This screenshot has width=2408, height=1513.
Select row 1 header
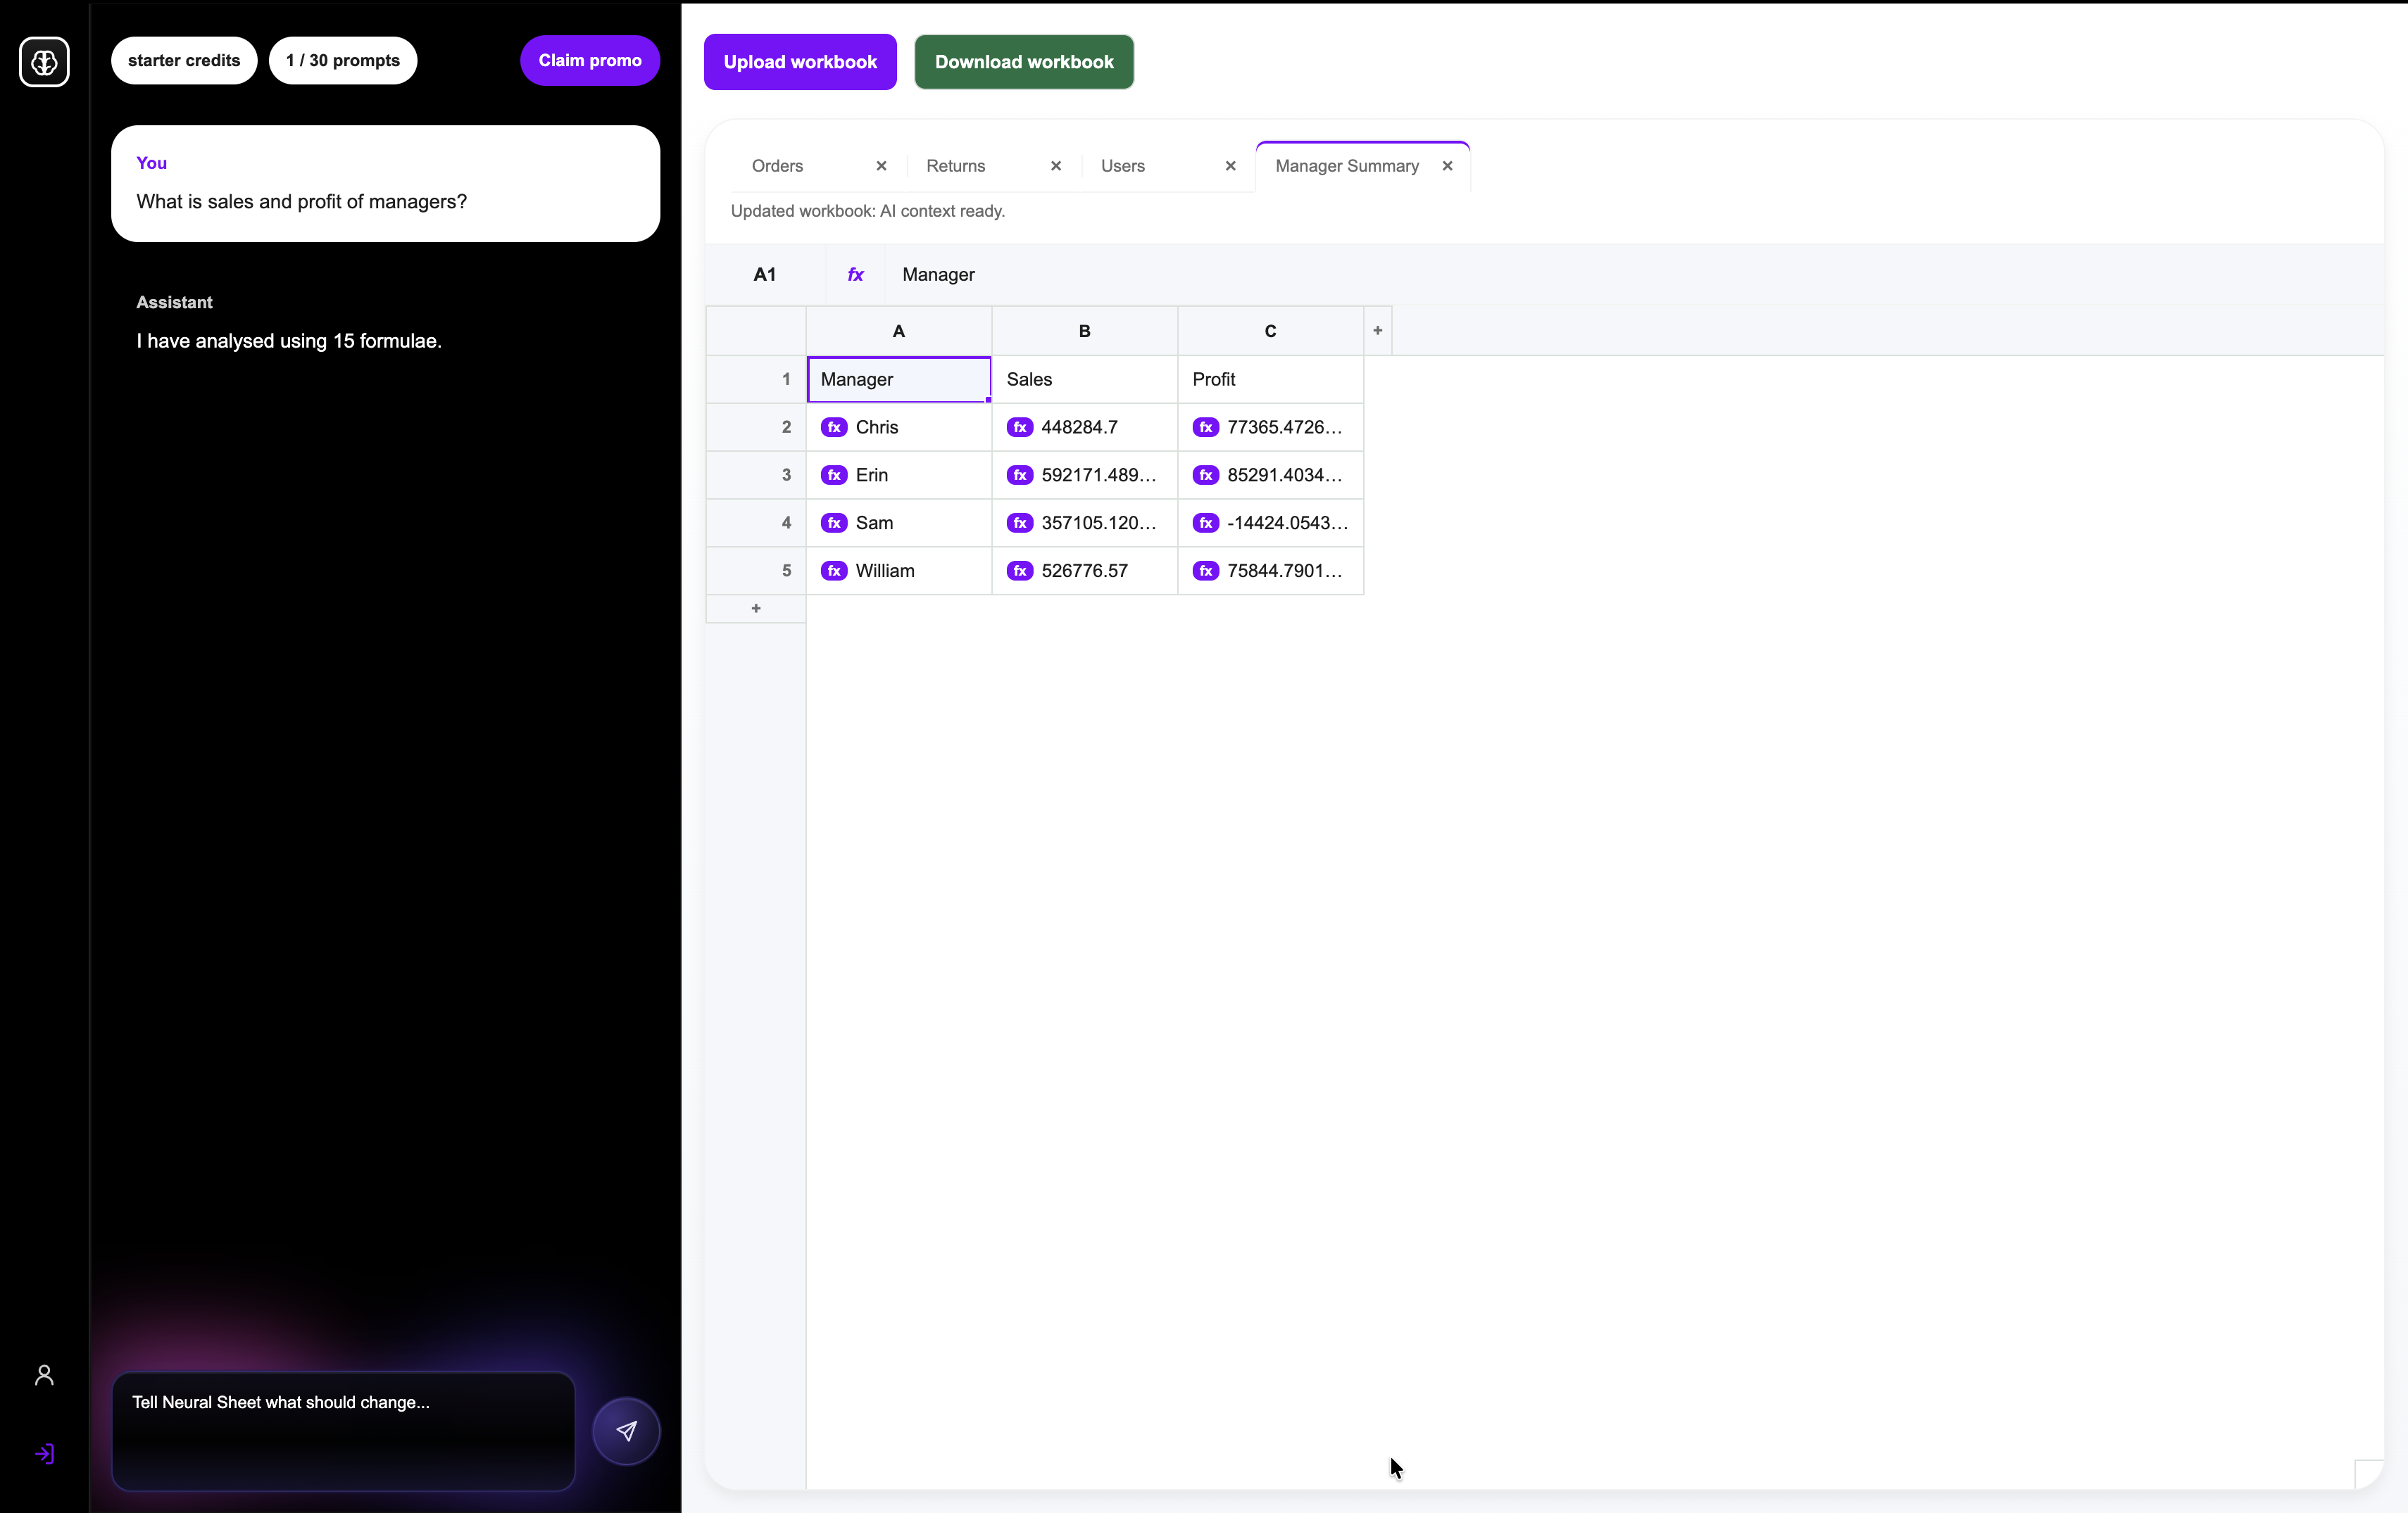coord(756,379)
